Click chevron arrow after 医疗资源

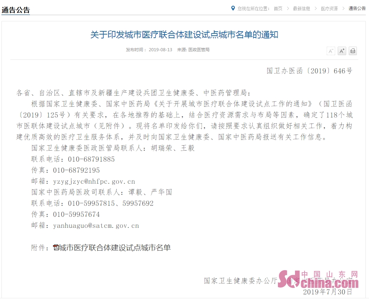[x=343, y=9]
